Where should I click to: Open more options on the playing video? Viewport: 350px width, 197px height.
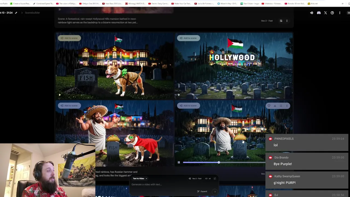pos(287,106)
